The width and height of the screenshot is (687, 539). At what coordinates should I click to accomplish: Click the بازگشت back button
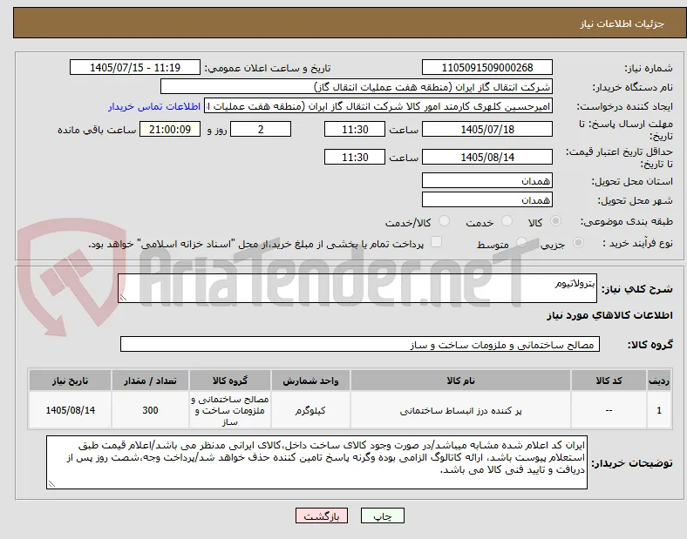click(322, 515)
